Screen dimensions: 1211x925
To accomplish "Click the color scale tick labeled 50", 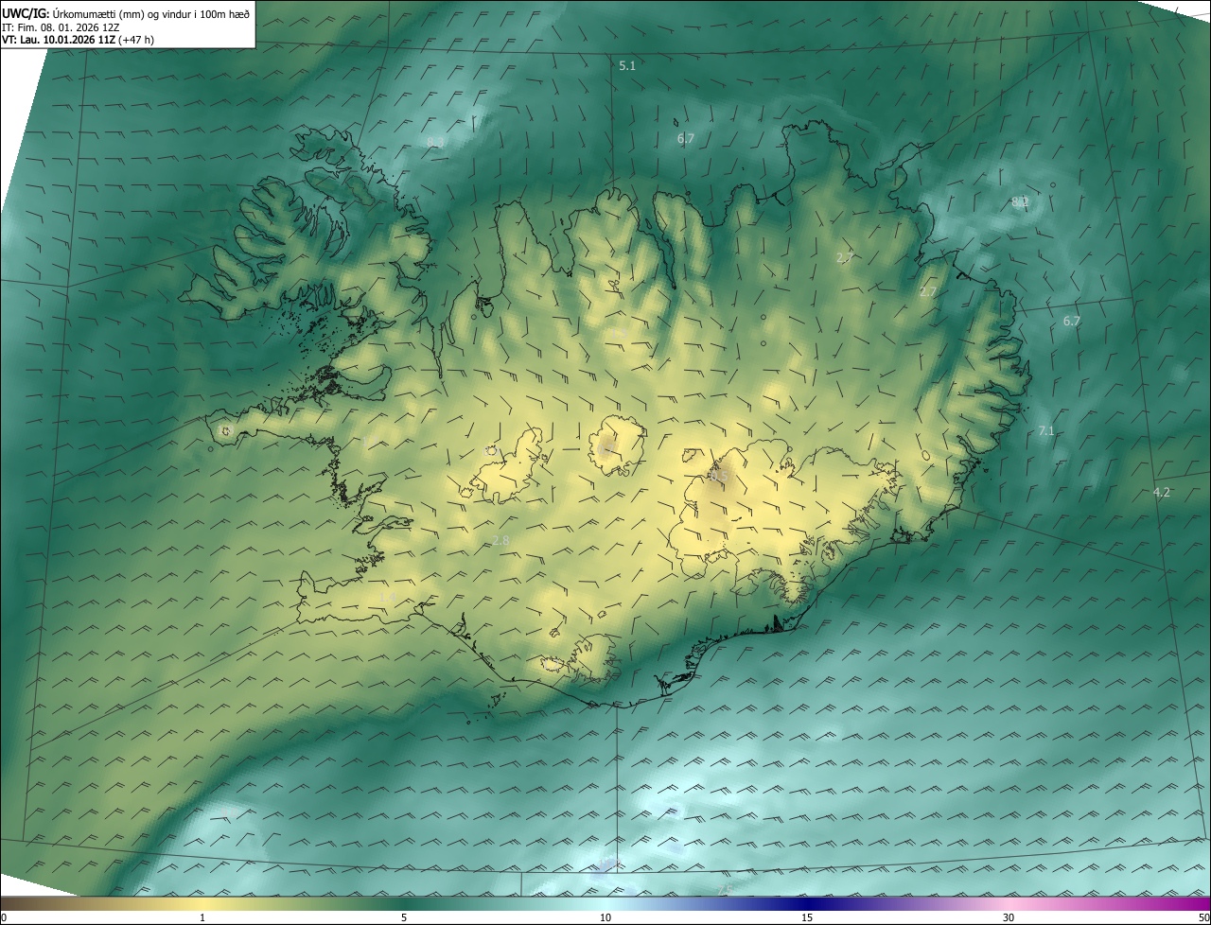I will (x=1203, y=917).
